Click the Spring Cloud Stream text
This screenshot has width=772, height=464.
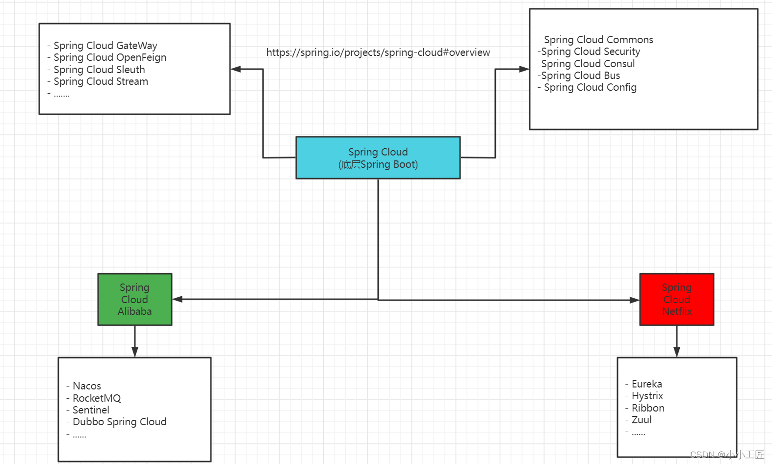(x=101, y=81)
